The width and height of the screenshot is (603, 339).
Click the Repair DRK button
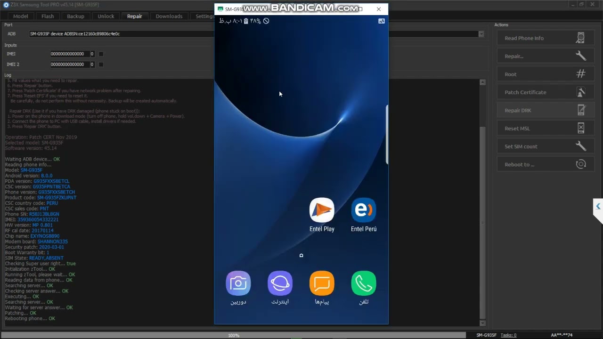click(x=545, y=110)
